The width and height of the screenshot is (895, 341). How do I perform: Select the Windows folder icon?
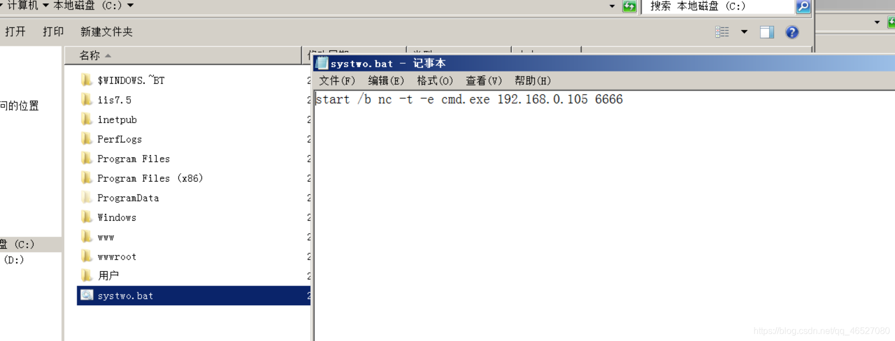[86, 217]
